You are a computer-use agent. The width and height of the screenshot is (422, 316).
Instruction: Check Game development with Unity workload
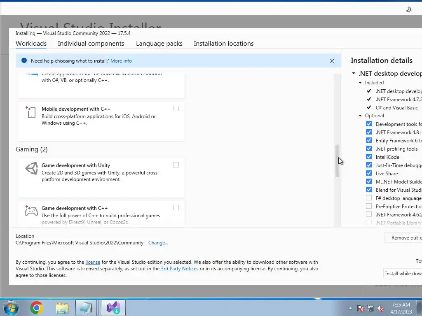176,165
